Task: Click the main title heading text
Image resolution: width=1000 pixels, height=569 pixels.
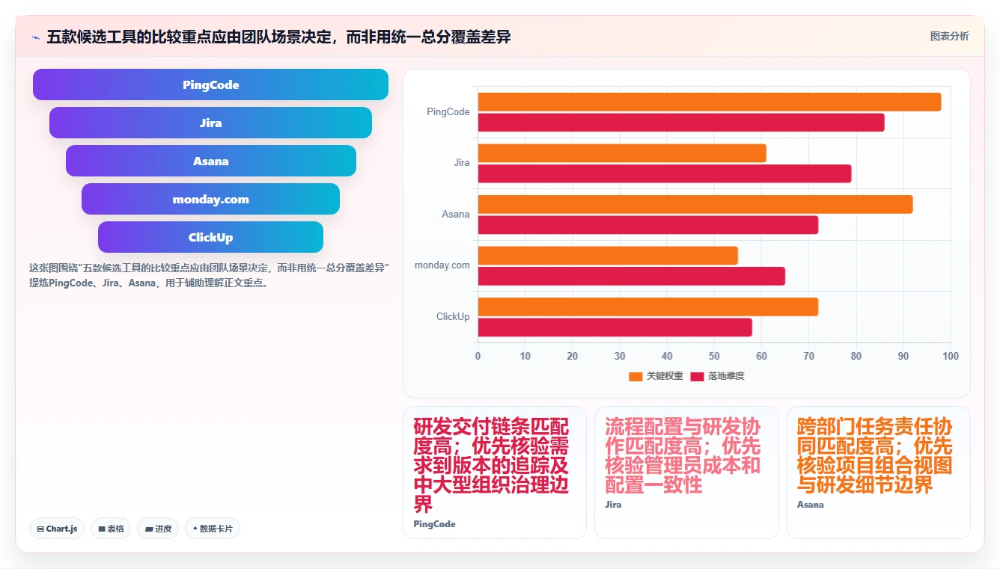Action: point(278,37)
